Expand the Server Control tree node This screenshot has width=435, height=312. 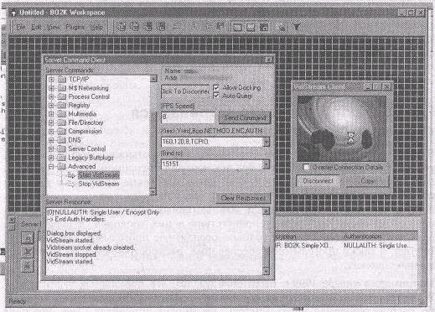coord(51,148)
